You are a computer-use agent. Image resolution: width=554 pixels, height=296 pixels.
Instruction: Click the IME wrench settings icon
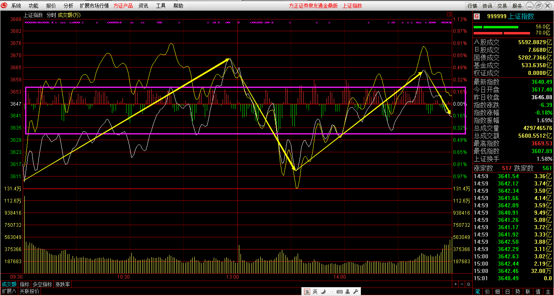tap(355, 292)
